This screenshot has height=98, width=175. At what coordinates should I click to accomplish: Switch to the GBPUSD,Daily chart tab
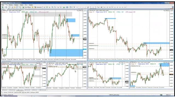click(x=12, y=90)
